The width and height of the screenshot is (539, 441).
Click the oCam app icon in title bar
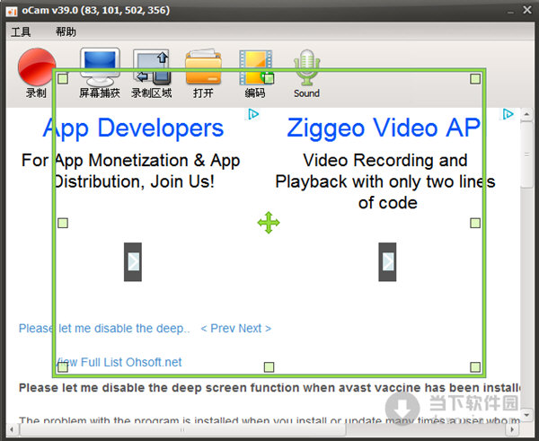[x=12, y=11]
